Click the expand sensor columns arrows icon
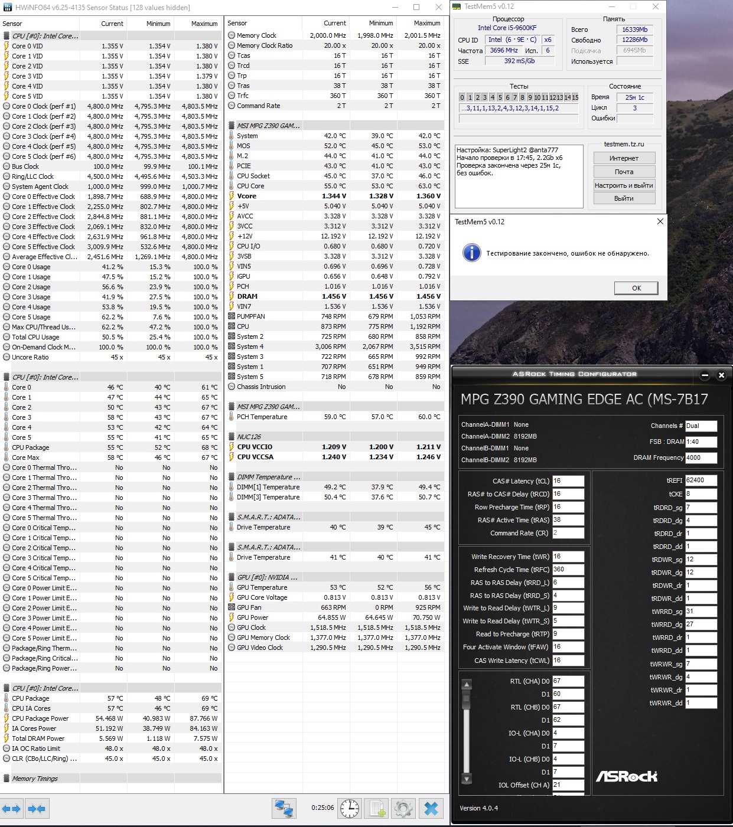733x827 pixels. 12,809
